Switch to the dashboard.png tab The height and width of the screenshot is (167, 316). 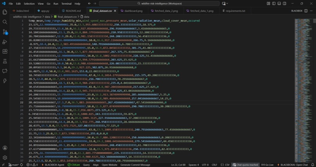click(133, 11)
